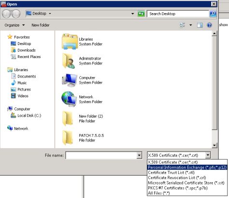Choose Personal Information Exchange (*.pfx;*.p12) option

pyautogui.click(x=187, y=168)
